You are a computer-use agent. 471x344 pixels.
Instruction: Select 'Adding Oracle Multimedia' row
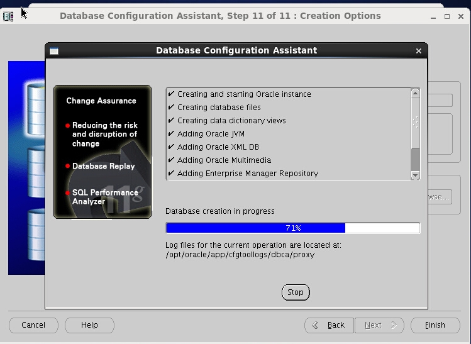289,160
